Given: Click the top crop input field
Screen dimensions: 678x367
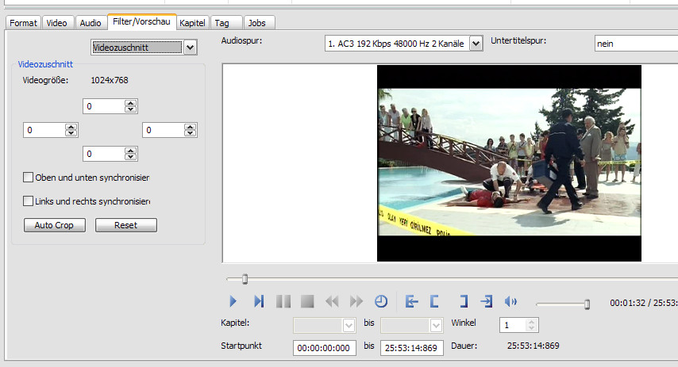Looking at the screenshot, I should [104, 106].
